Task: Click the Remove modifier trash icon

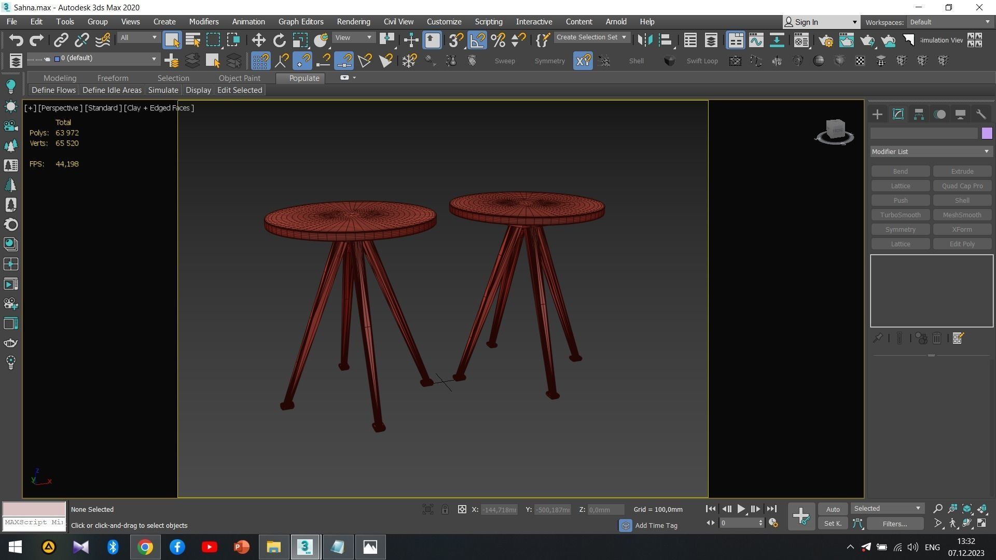Action: pos(937,339)
